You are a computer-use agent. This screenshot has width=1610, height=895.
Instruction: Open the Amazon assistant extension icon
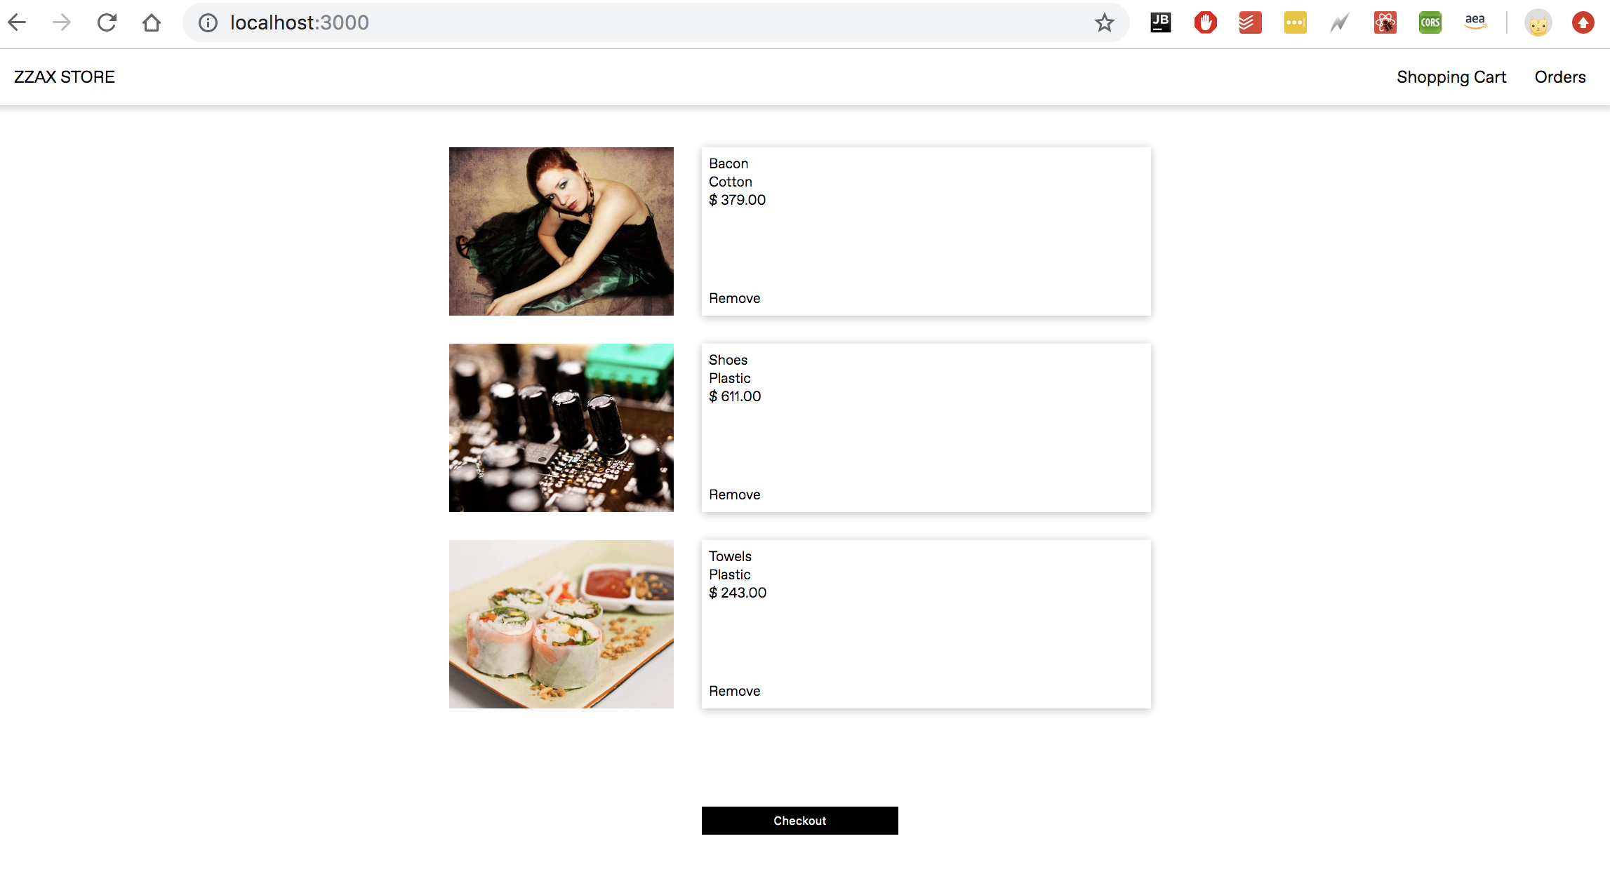click(x=1475, y=22)
